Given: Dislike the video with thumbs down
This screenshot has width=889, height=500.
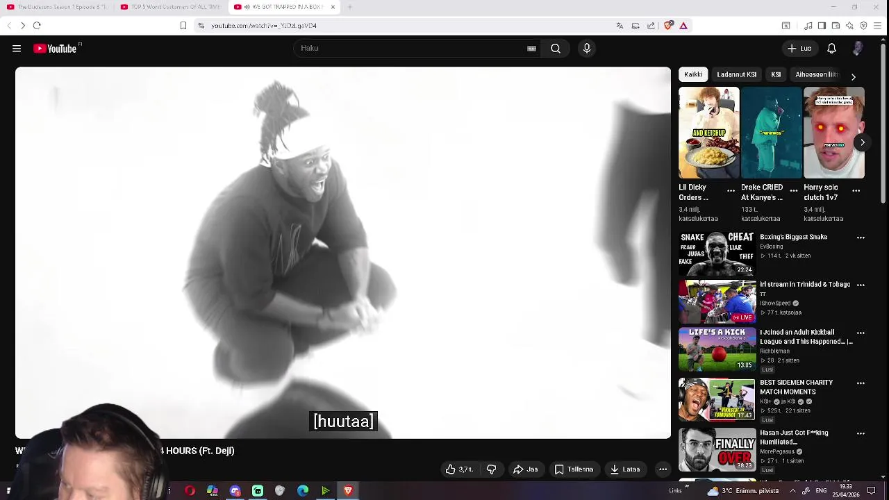Looking at the screenshot, I should [x=492, y=469].
